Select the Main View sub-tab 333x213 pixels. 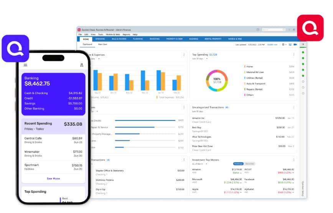(102, 44)
